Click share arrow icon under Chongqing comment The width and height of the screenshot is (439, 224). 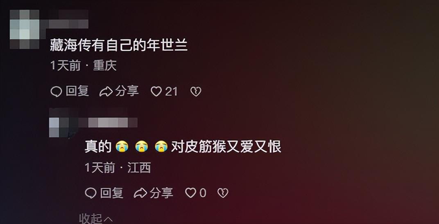(106, 92)
